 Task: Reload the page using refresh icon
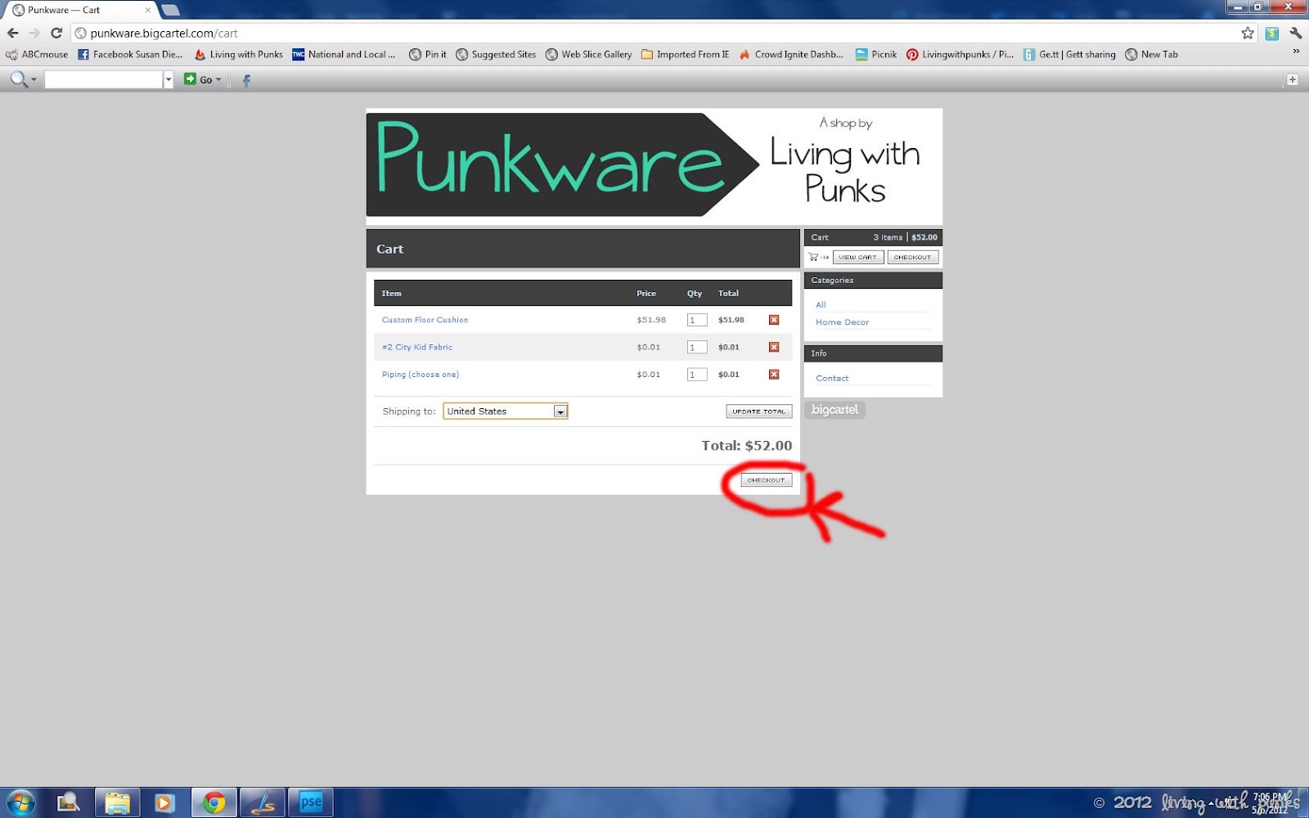pos(56,33)
